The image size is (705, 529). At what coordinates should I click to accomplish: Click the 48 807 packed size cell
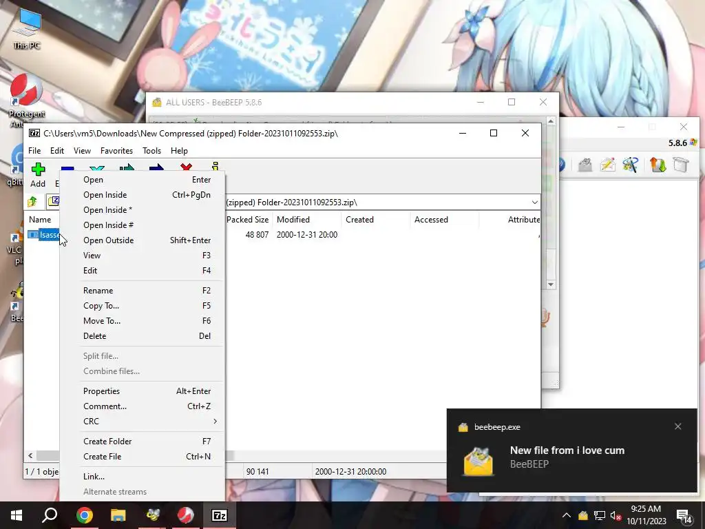tap(257, 235)
